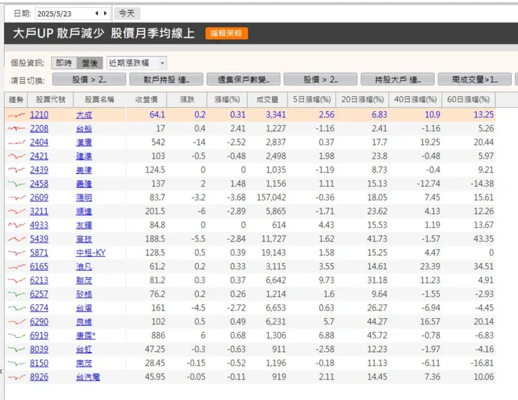Click the trend sparkline icon for stock 1210
The image size is (518, 400).
(17, 115)
